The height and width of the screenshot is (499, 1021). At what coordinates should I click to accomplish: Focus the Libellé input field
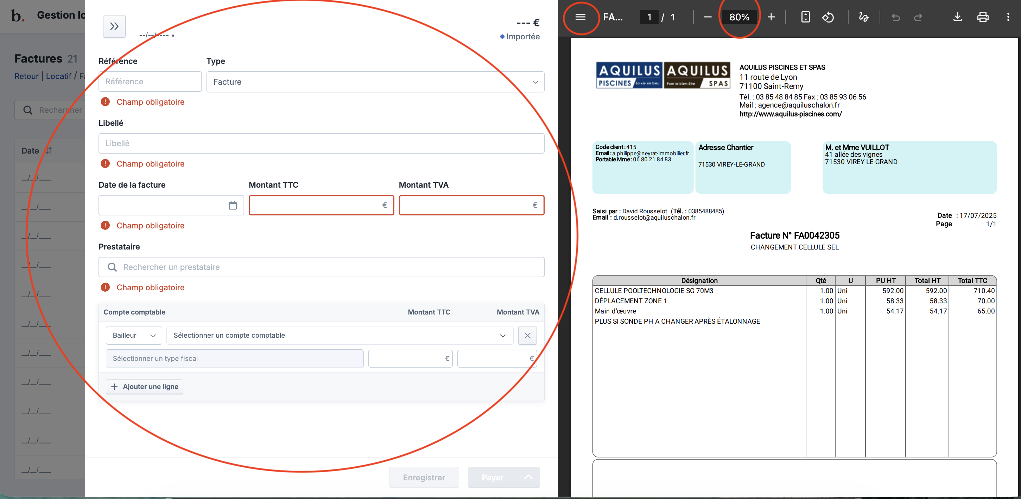pyautogui.click(x=321, y=143)
